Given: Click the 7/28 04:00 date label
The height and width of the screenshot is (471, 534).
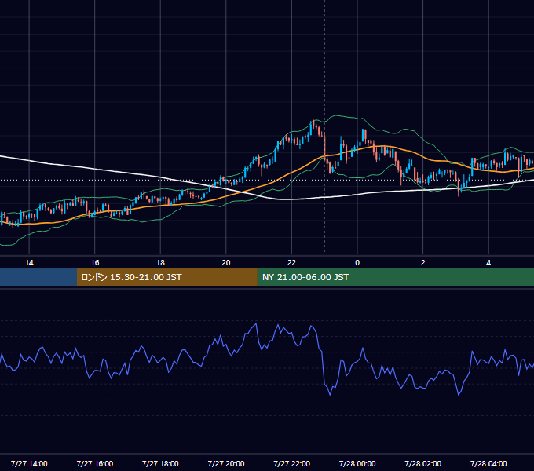Looking at the screenshot, I should click(488, 463).
